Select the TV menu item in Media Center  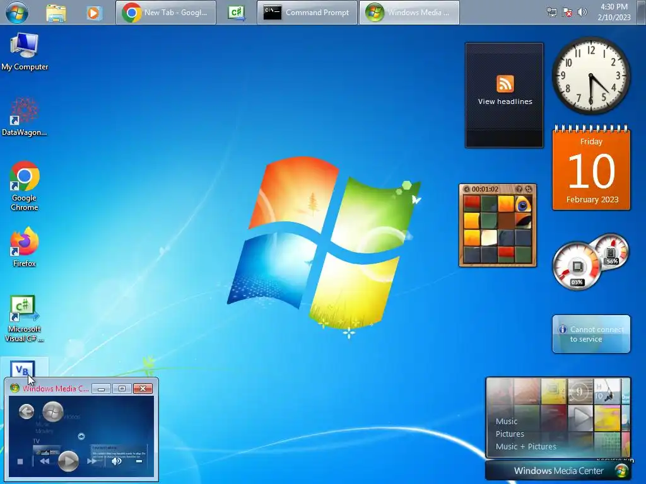coord(36,441)
